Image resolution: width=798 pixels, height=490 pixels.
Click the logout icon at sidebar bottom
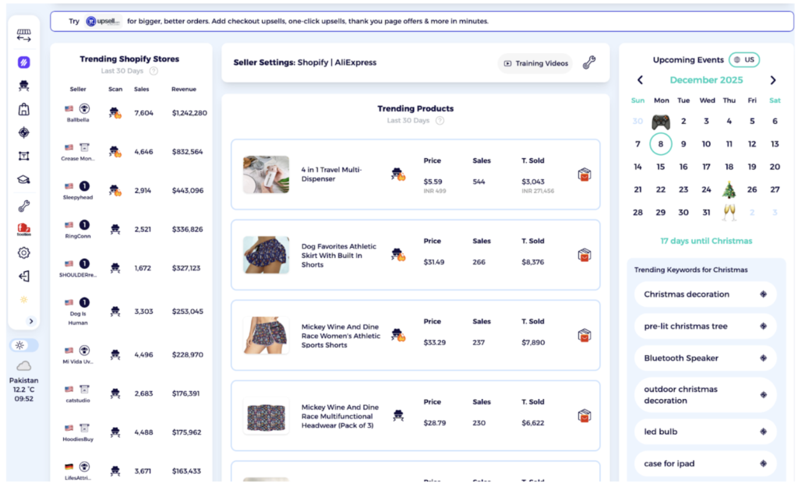click(23, 276)
